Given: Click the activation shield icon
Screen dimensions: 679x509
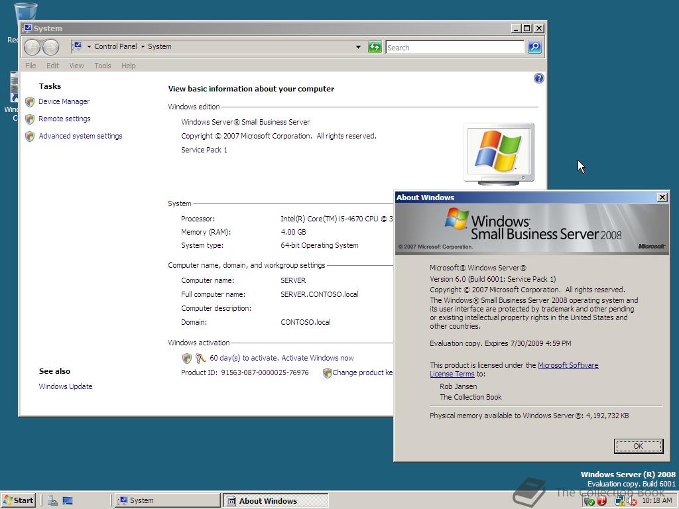Looking at the screenshot, I should [x=186, y=359].
